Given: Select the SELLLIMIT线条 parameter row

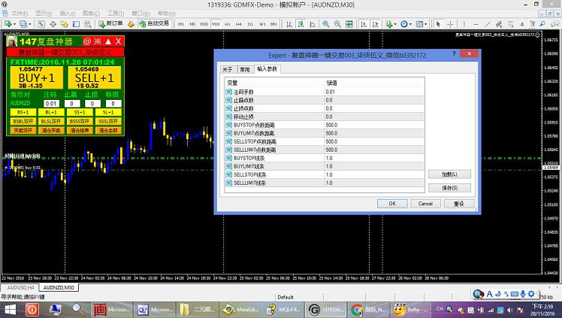Looking at the screenshot, I should click(325, 183).
